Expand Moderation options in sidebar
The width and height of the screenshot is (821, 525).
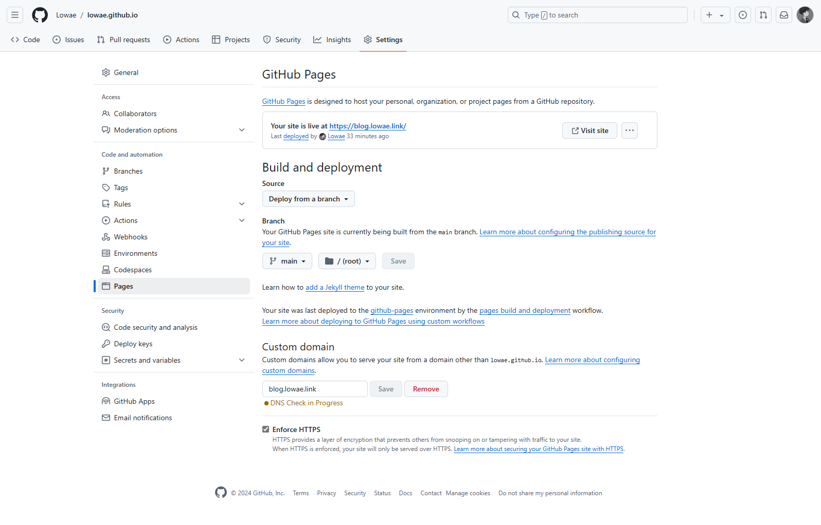[242, 130]
